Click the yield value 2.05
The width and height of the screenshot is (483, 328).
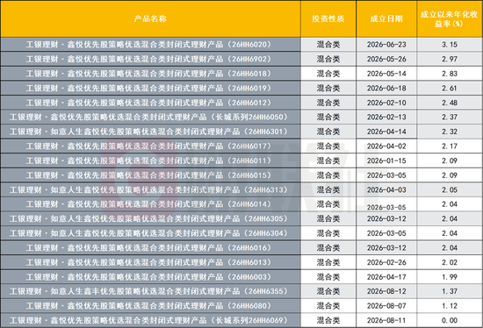(450, 189)
